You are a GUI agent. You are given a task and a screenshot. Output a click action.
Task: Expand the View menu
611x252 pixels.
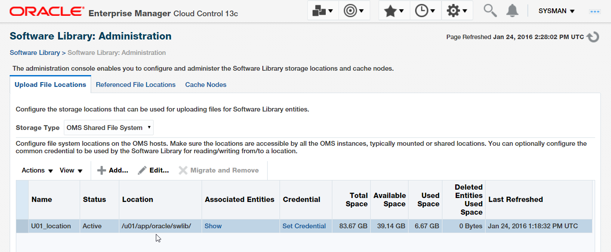point(71,170)
